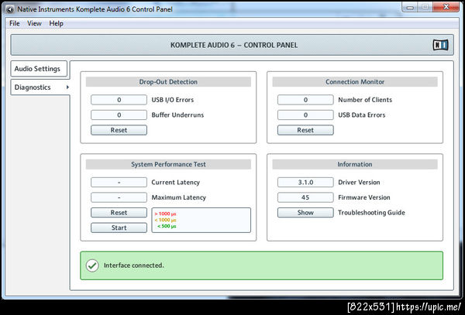This screenshot has height=315, width=465.
Task: Click the 'Connection Monitor' section header
Action: 355,82
